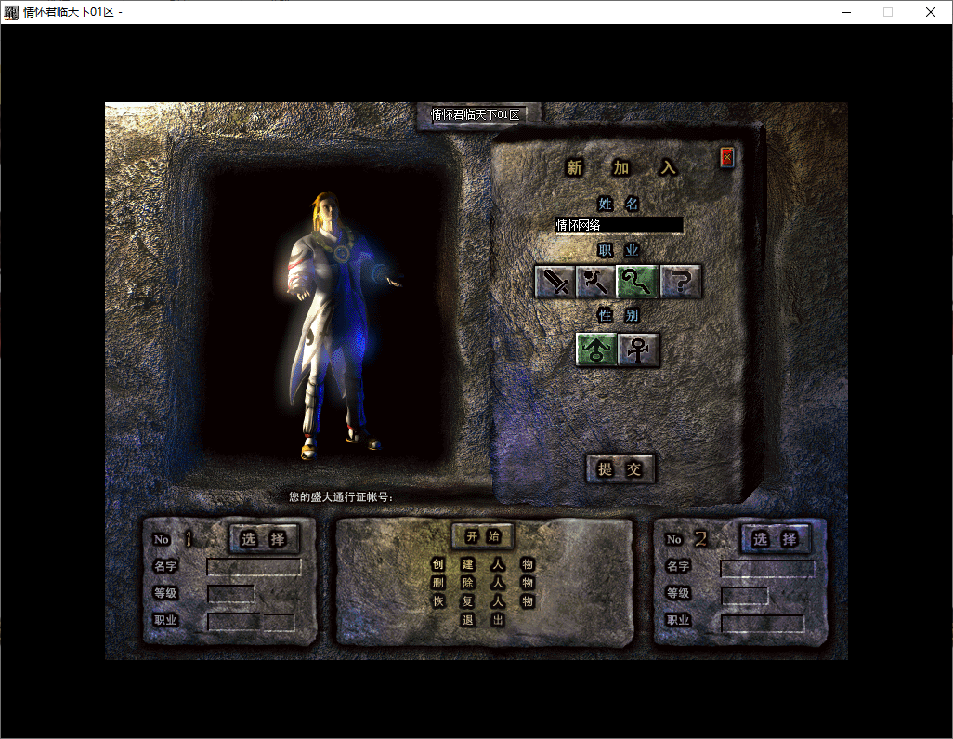Image resolution: width=953 pixels, height=739 pixels.
Task: Click the No 2 slot 名字 field
Action: [767, 569]
